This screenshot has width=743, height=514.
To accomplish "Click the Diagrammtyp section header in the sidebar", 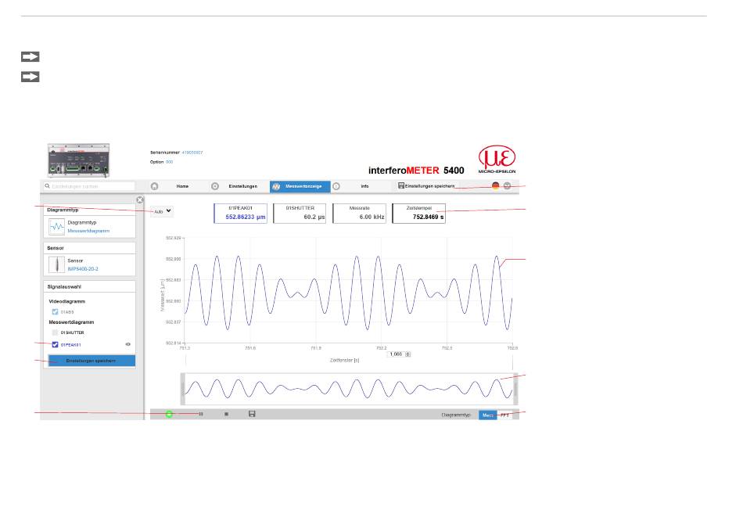I will tap(90, 210).
